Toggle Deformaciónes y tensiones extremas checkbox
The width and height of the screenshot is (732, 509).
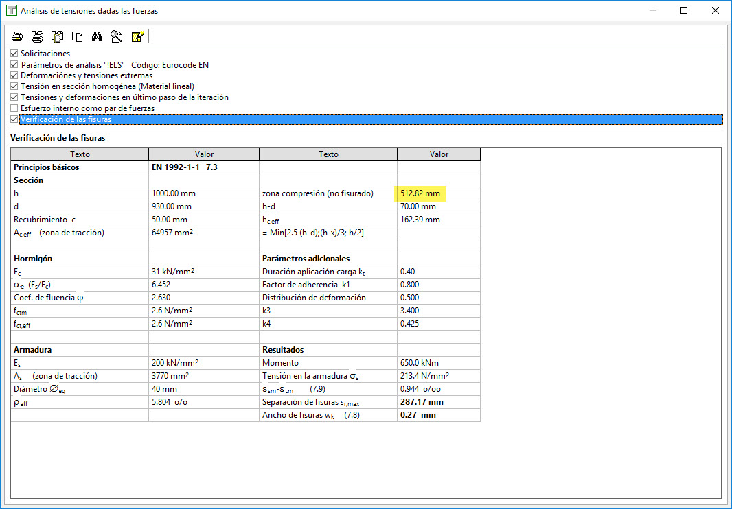[x=14, y=75]
